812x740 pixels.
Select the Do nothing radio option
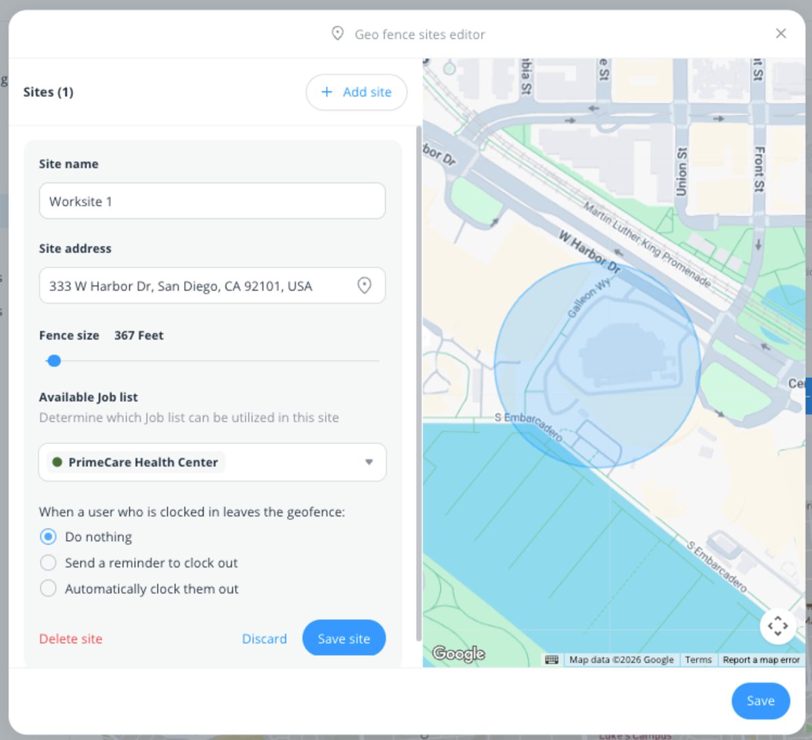tap(48, 536)
